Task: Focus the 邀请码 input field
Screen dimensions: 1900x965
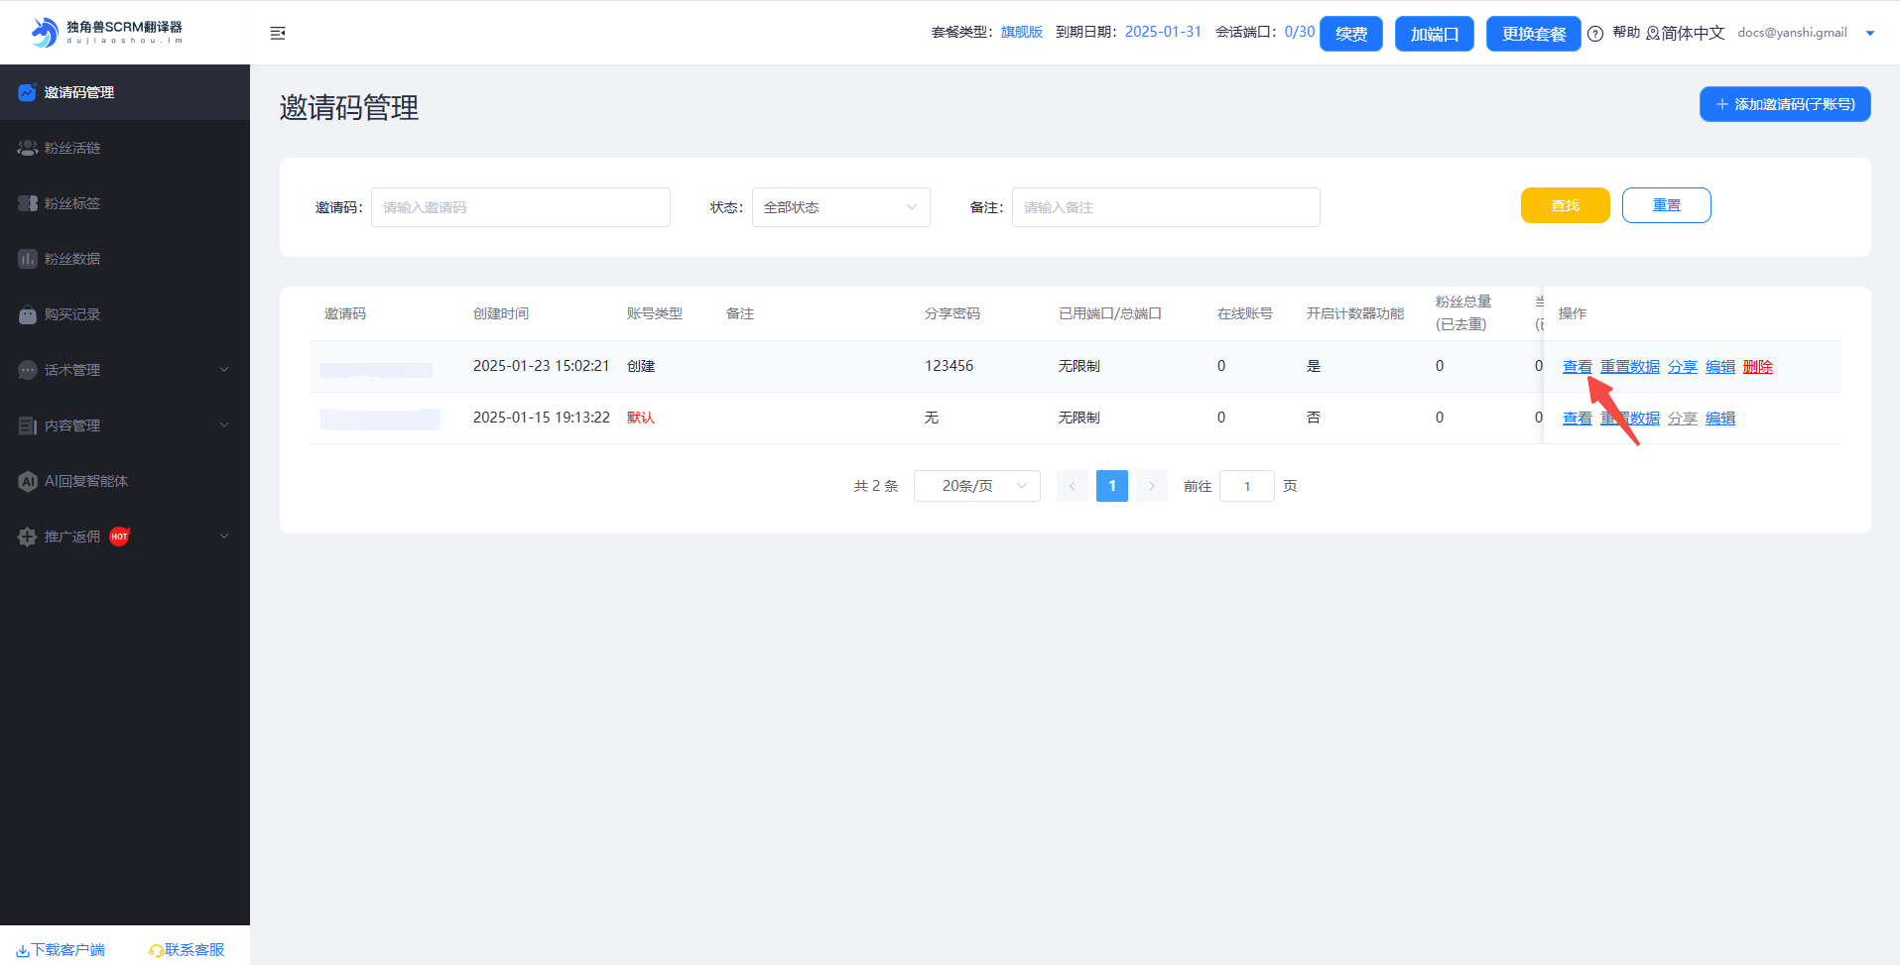Action: point(520,207)
